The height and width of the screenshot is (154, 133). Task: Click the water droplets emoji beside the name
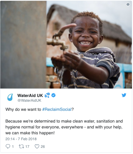[x=47, y=95]
